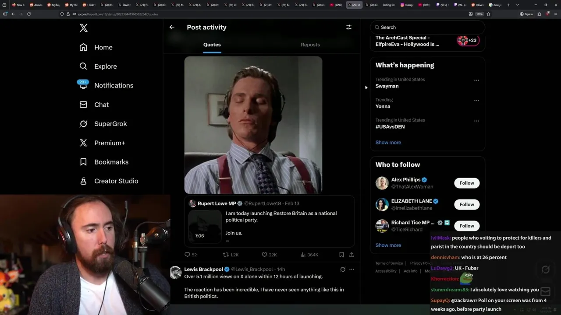Open the list all tabs dropdown
Image resolution: width=561 pixels, height=315 pixels.
tap(517, 5)
